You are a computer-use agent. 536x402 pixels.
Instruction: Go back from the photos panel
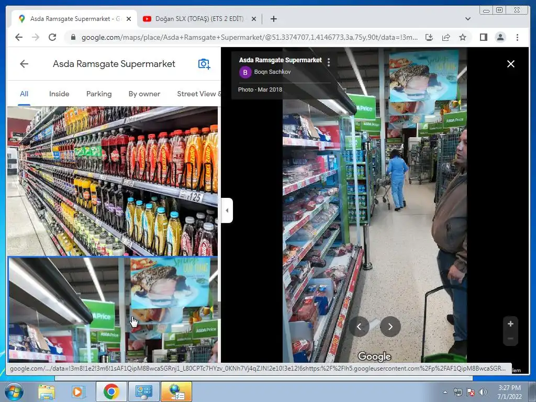[x=24, y=64]
